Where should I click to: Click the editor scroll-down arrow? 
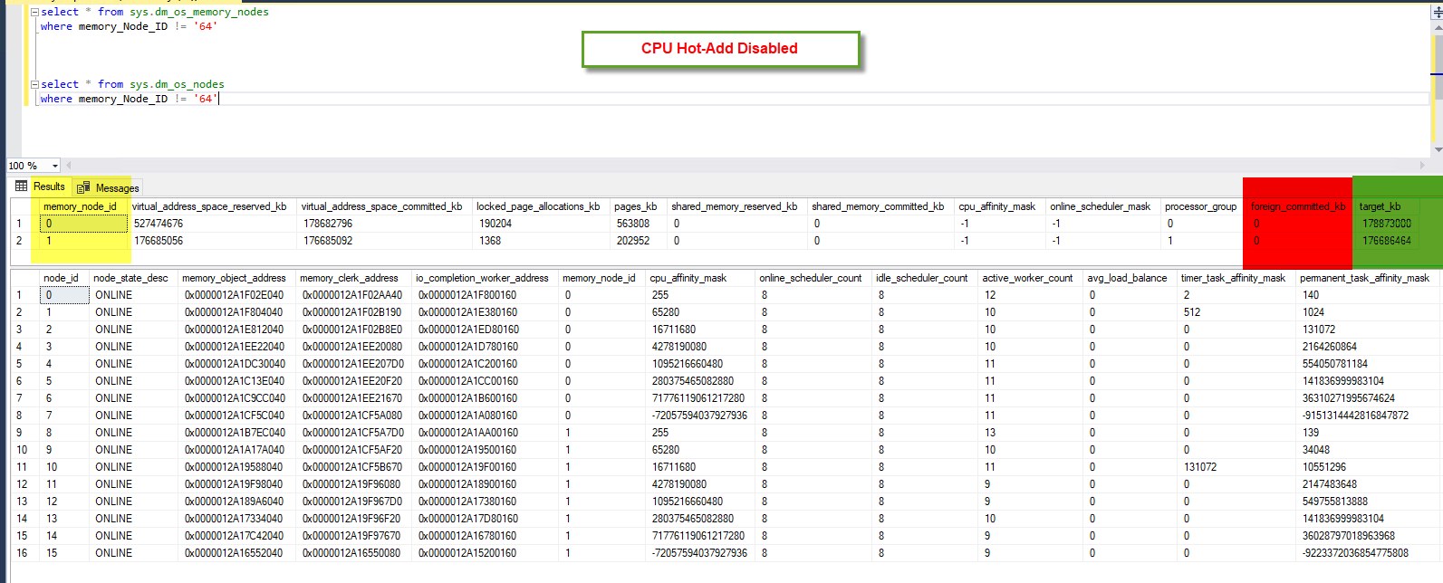pos(1438,149)
